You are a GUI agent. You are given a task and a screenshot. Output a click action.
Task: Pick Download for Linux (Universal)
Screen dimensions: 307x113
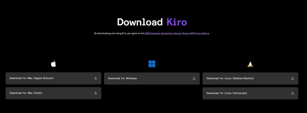250,93
